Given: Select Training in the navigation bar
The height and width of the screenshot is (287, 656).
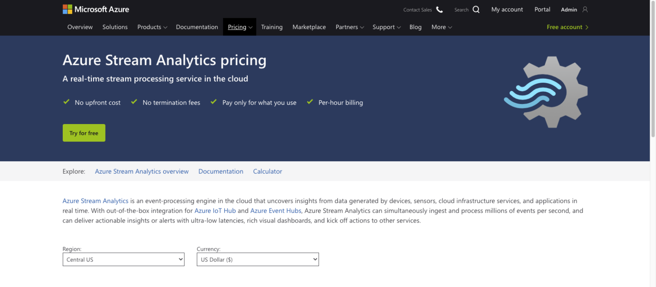Looking at the screenshot, I should [x=272, y=27].
